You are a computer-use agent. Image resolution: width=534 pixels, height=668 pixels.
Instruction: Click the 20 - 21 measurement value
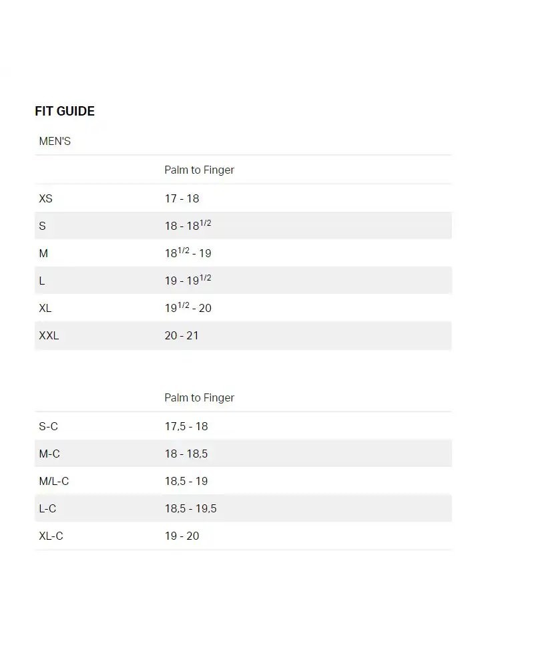coord(182,335)
